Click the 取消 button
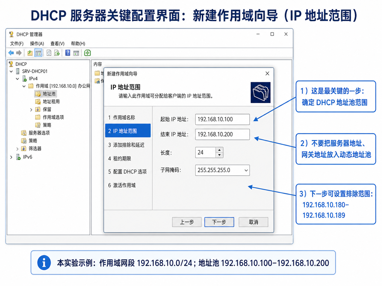 (254, 222)
